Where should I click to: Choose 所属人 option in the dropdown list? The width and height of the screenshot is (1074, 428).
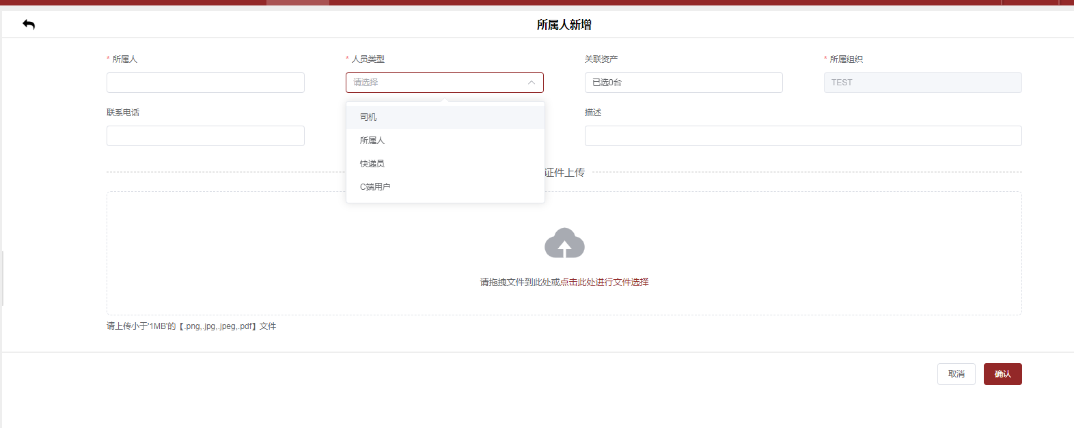[x=372, y=141]
